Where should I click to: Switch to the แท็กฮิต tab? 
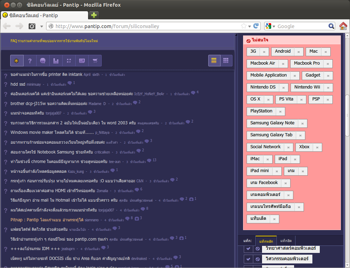[x=286, y=241]
